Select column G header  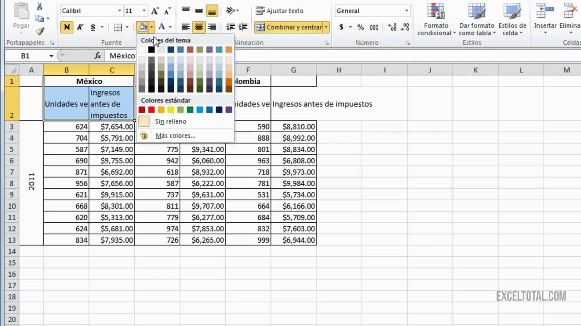tap(293, 70)
